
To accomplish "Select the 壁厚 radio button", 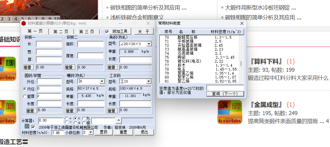I will tap(25, 96).
